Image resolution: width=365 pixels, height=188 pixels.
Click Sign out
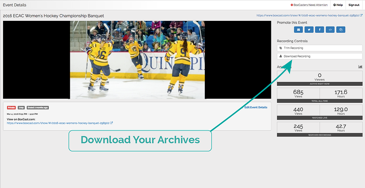pos(354,5)
